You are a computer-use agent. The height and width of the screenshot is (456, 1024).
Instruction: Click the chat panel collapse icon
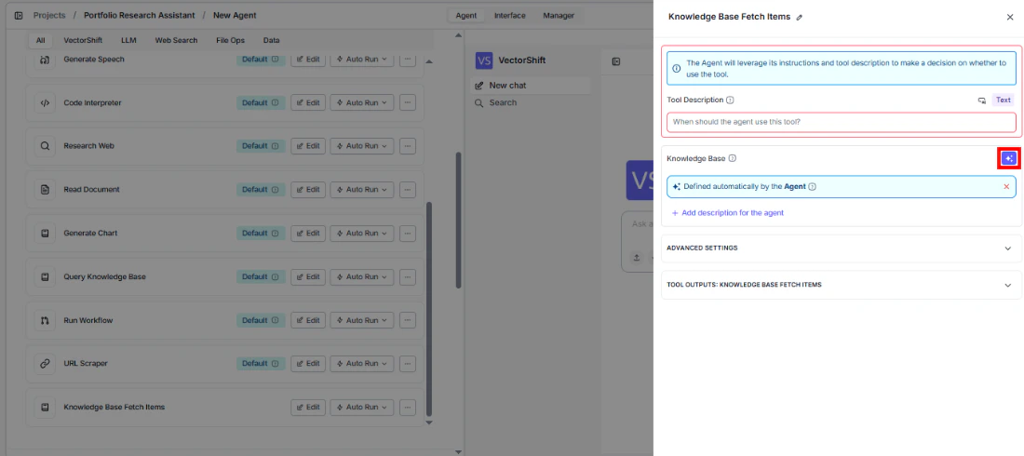pos(616,61)
